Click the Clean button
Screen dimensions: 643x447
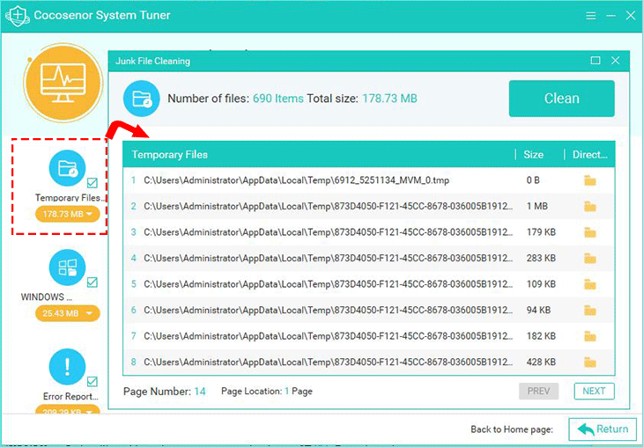561,99
